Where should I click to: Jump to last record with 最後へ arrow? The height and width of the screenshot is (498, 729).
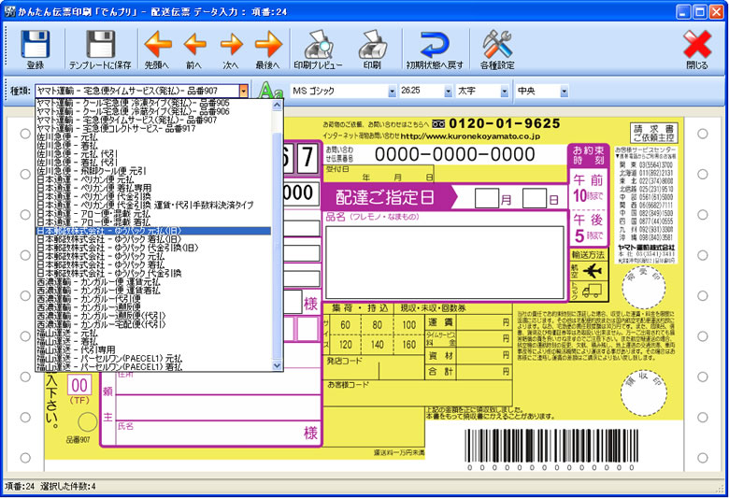268,45
